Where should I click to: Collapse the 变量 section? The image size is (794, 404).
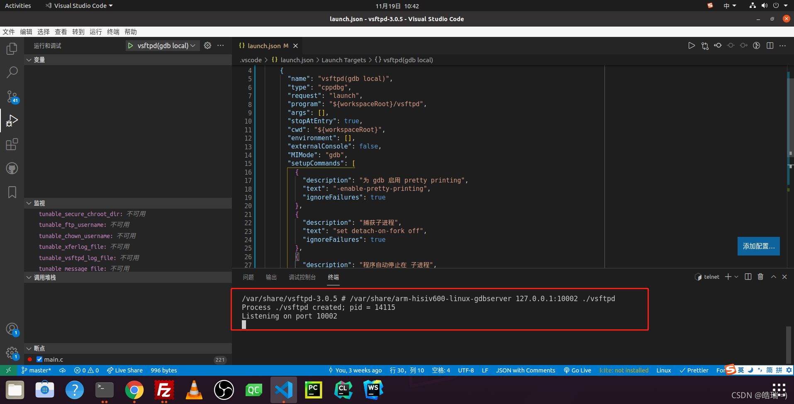coord(128,60)
